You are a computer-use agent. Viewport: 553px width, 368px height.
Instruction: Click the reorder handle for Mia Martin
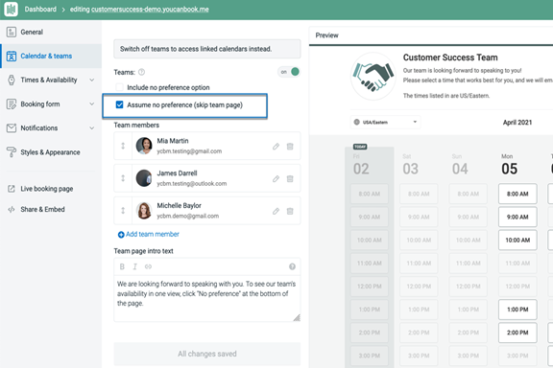coord(123,146)
